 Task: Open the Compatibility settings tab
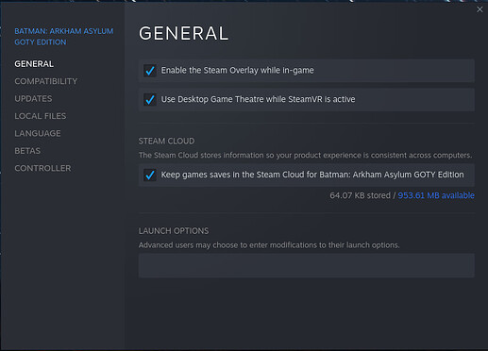[x=46, y=81]
